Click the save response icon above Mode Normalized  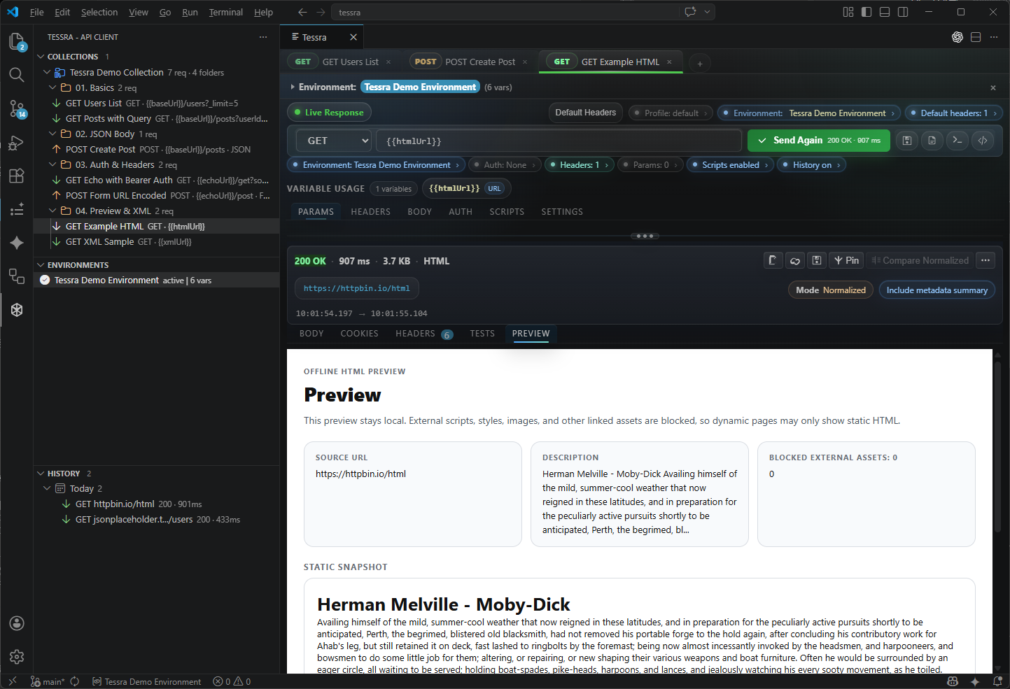coord(817,260)
